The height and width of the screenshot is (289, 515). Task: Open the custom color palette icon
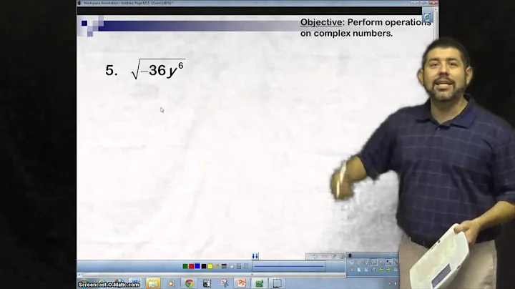217,265
